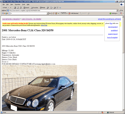This screenshot has width=125, height=114.
Task: Refresh the page with the Refresh icon
Action: pos(18,8)
